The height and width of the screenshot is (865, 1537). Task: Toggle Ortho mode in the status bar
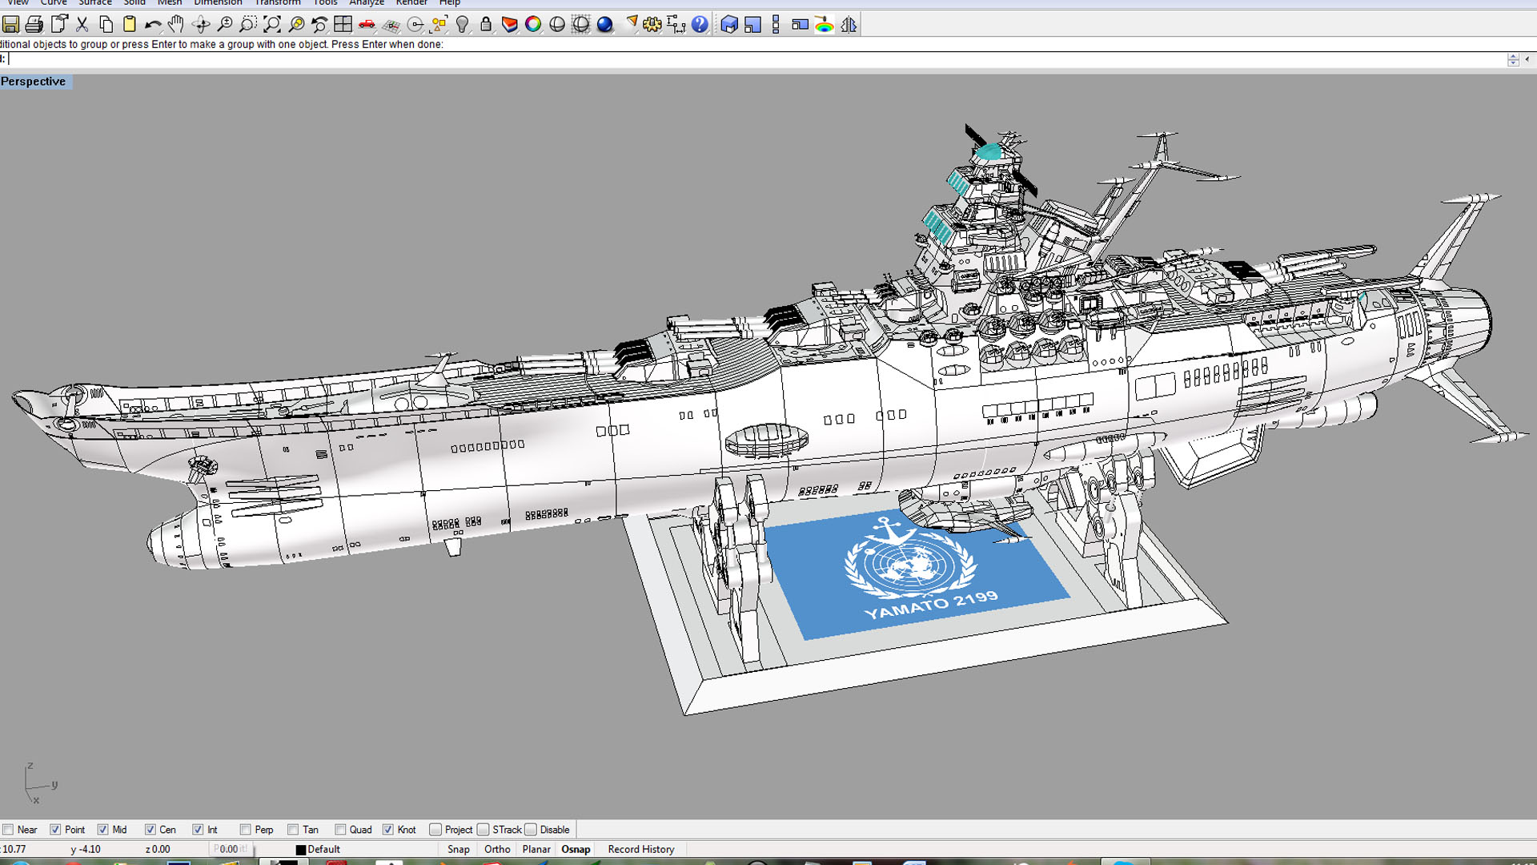[497, 850]
